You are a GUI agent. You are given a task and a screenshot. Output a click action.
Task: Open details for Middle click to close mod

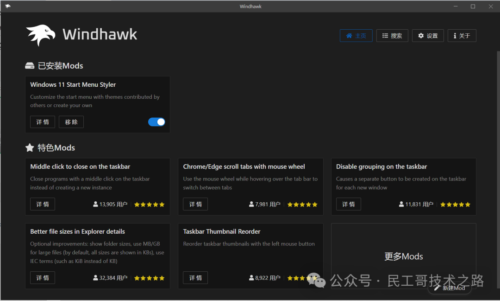(x=43, y=204)
